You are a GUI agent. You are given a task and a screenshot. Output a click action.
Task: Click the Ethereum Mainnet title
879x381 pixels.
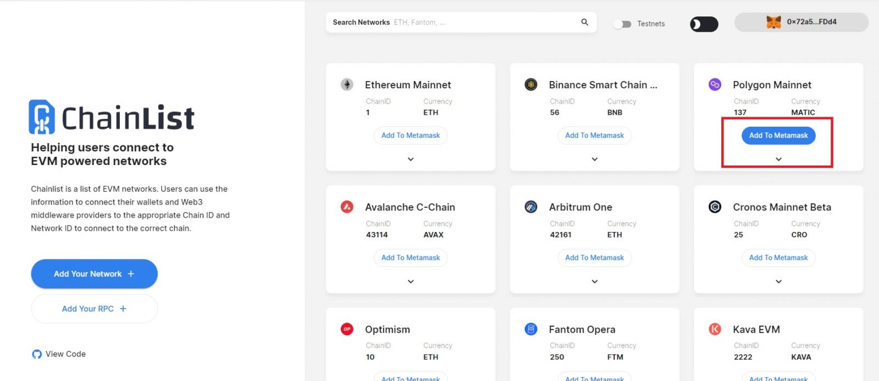408,85
